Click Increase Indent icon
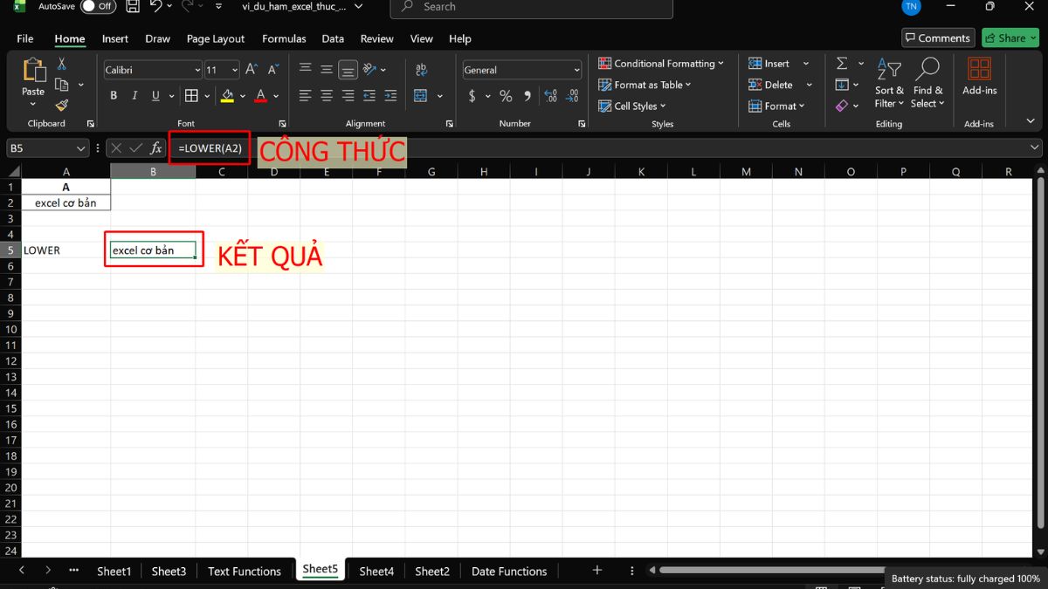The height and width of the screenshot is (589, 1048). (391, 96)
